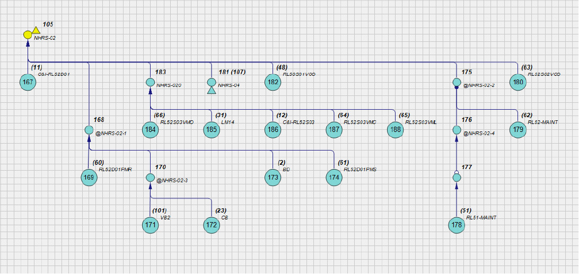The width and height of the screenshot is (579, 274).
Task: Click the @NHRS-02-2 gate node
Action: coord(456,82)
